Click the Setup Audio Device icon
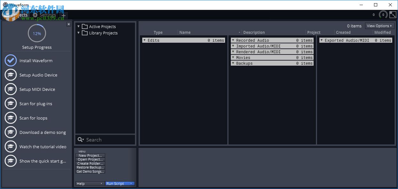The image size is (398, 189). coord(11,75)
